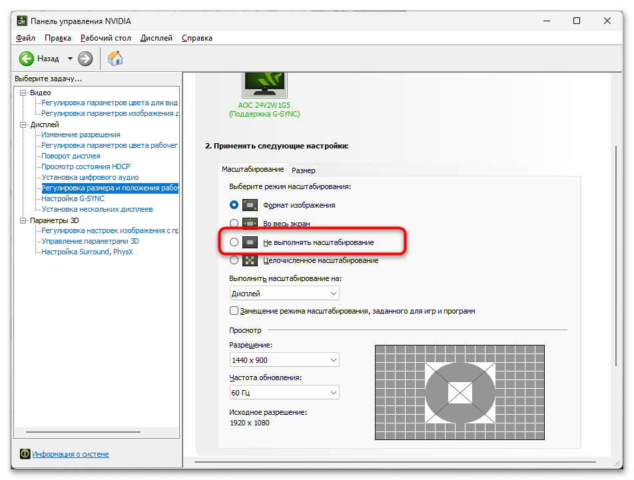634x480 pixels.
Task: Click the task tree horizontal scrollbar
Action: tap(83, 432)
